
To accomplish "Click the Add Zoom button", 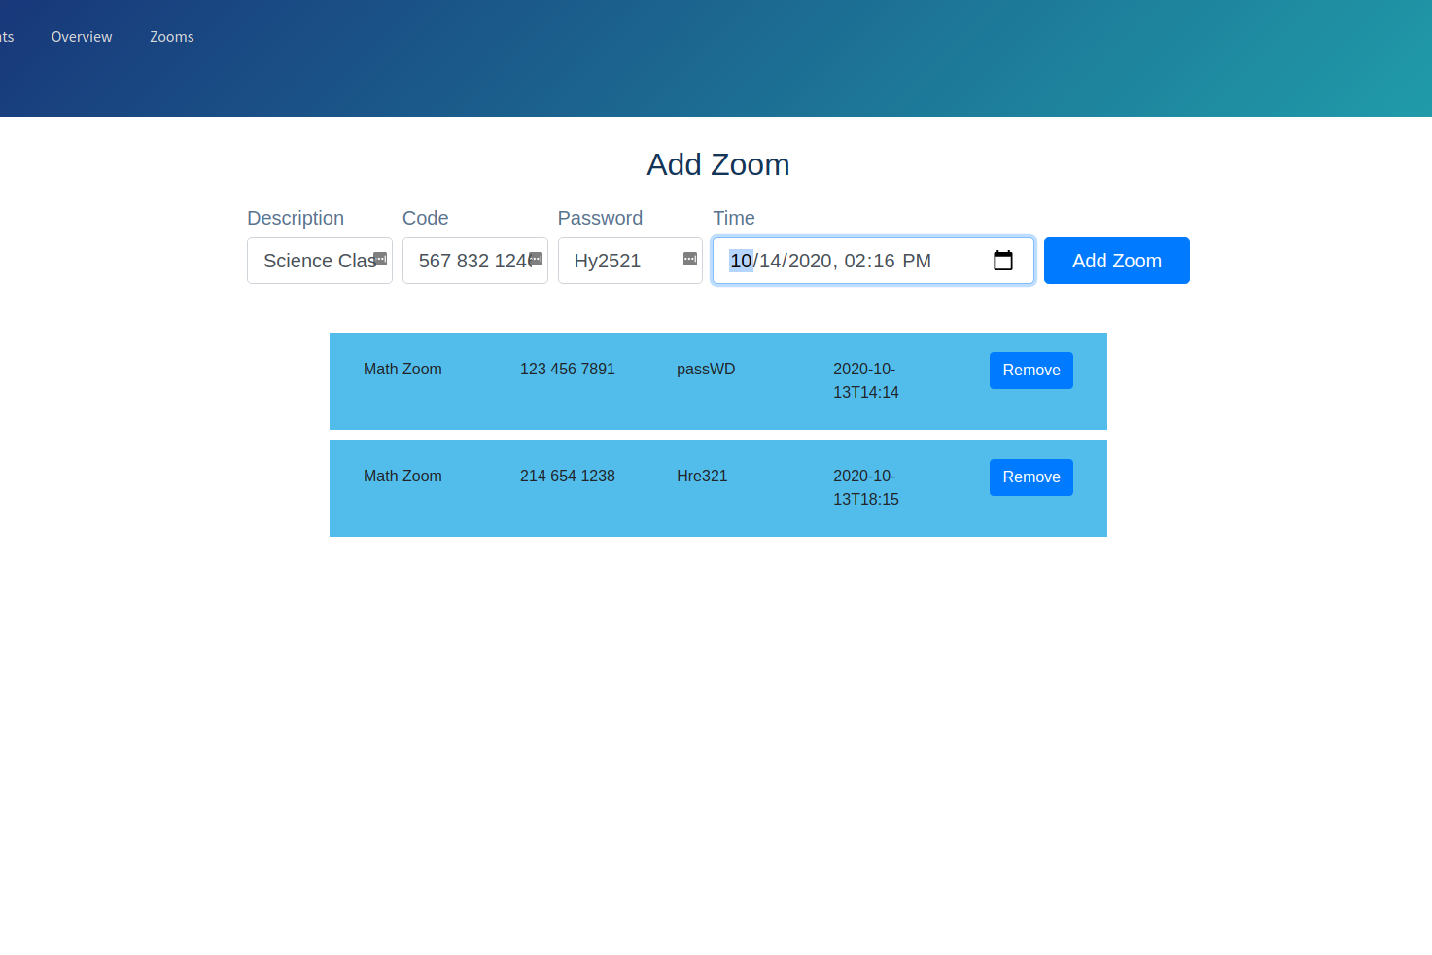I will coord(1117,261).
